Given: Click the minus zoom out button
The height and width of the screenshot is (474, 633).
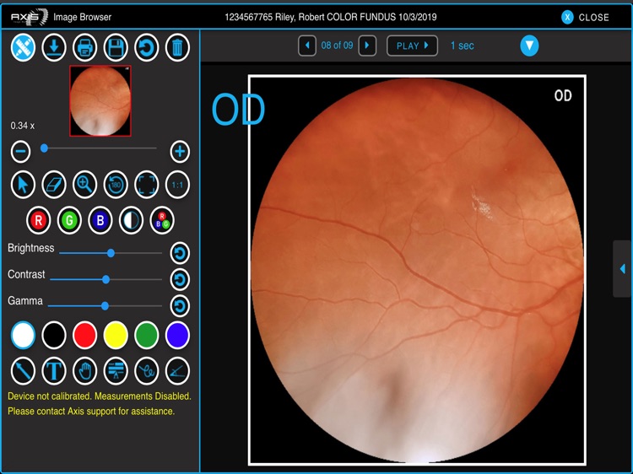Looking at the screenshot, I should point(20,152).
